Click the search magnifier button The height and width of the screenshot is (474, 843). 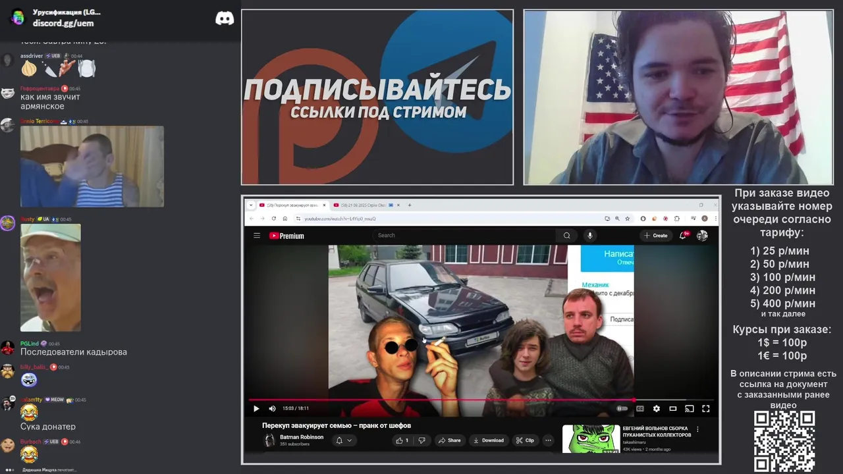point(566,235)
